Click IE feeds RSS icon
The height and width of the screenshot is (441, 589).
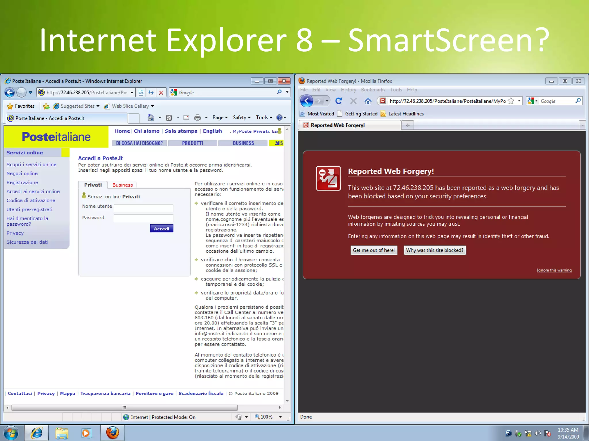click(x=169, y=117)
